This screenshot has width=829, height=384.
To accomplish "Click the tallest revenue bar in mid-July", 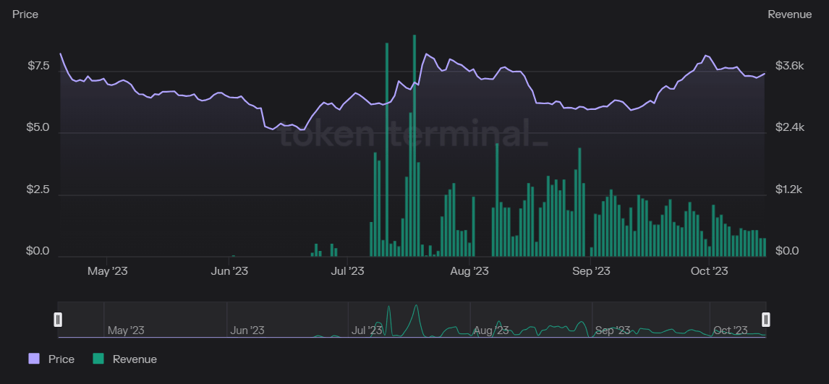I will [414, 145].
